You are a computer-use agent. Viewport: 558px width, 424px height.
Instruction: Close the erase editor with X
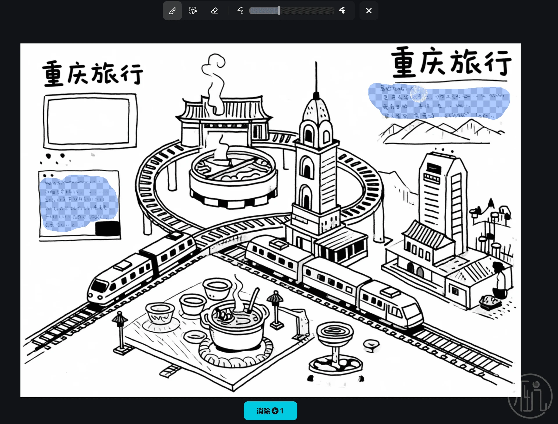(x=369, y=11)
